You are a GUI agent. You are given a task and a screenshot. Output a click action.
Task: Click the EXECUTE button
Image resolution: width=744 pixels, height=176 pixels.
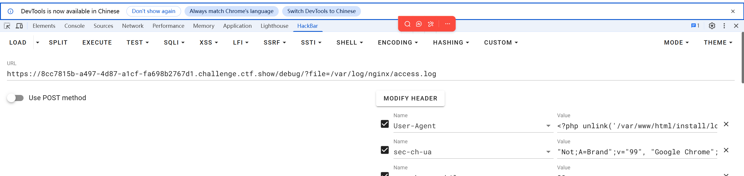pyautogui.click(x=97, y=43)
